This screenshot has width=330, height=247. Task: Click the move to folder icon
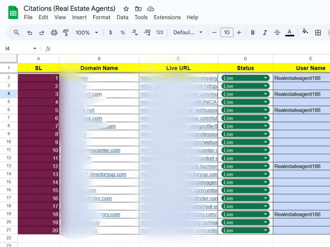pyautogui.click(x=138, y=9)
